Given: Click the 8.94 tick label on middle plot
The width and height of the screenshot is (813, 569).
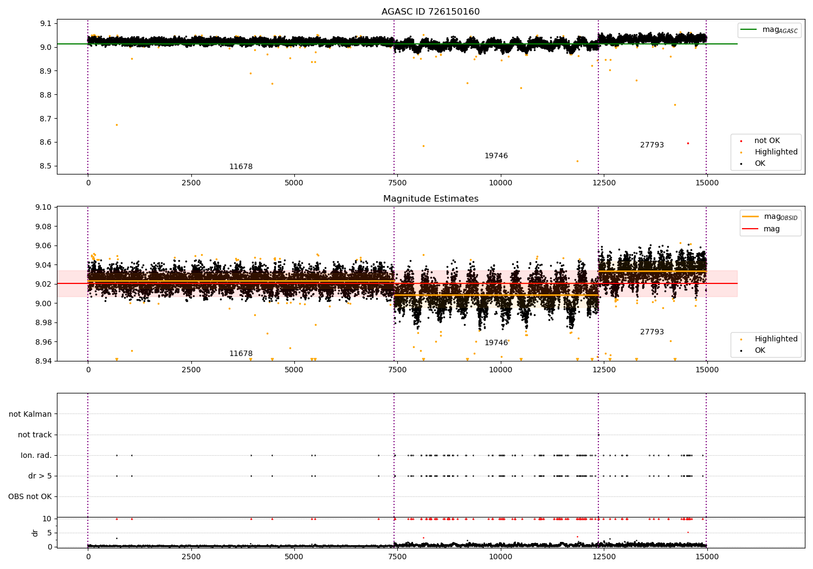Looking at the screenshot, I should point(43,361).
